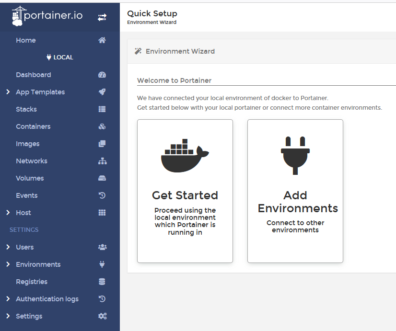This screenshot has width=396, height=331.
Task: Click the Settings gear icon
Action: point(102,316)
